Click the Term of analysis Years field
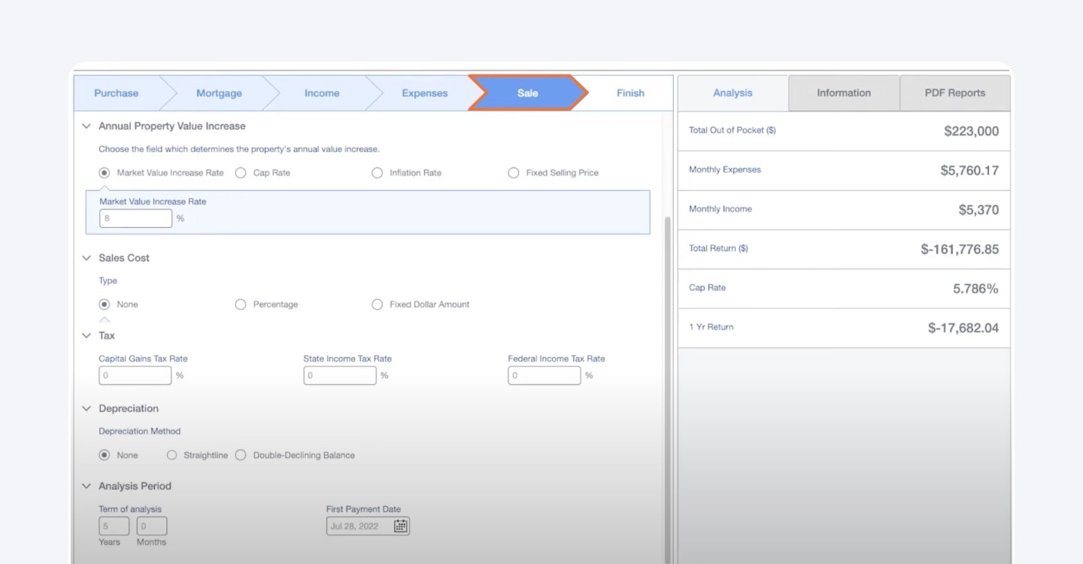Screen dimensions: 1083x564 (x=114, y=526)
